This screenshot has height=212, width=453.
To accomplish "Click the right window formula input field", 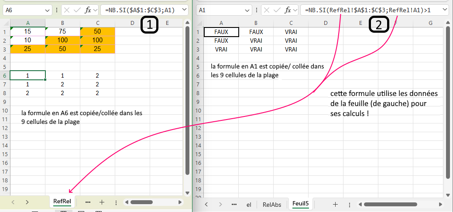I will pyautogui.click(x=371, y=10).
